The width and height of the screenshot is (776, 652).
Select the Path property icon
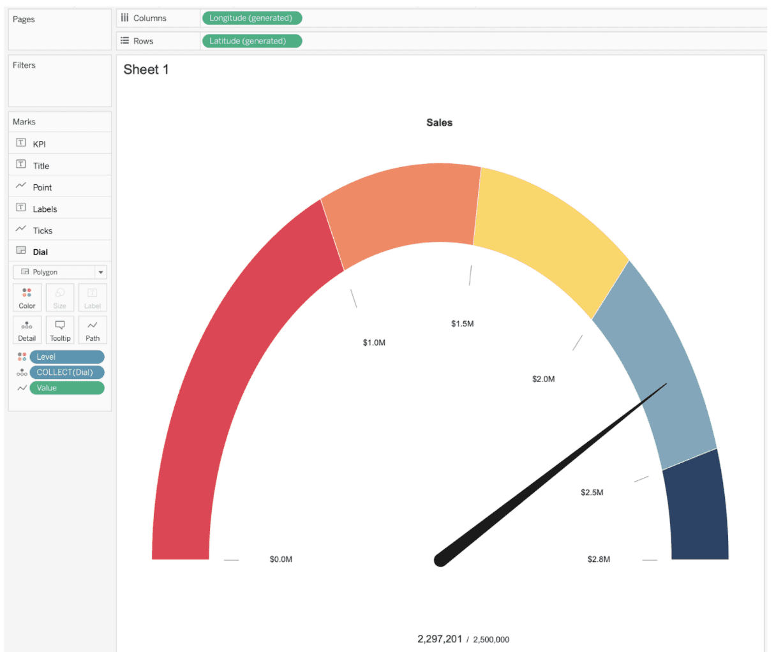click(x=92, y=330)
